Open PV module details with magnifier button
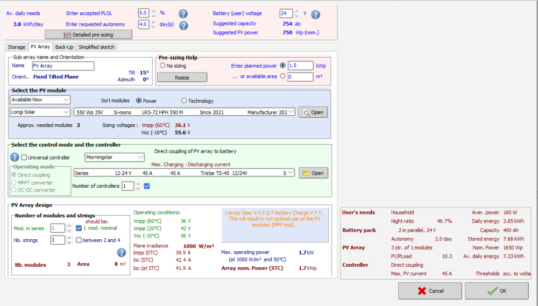Image resolution: width=538 pixels, height=306 pixels. click(x=313, y=112)
